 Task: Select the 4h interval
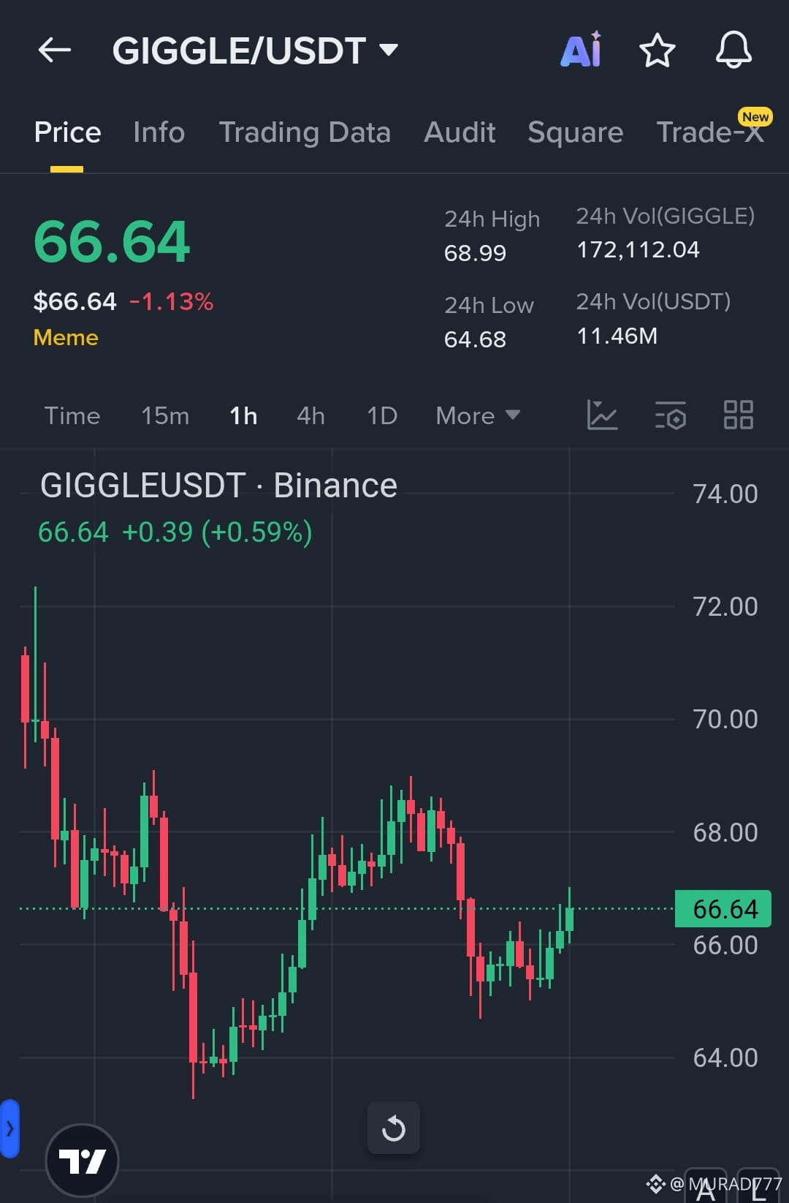310,415
